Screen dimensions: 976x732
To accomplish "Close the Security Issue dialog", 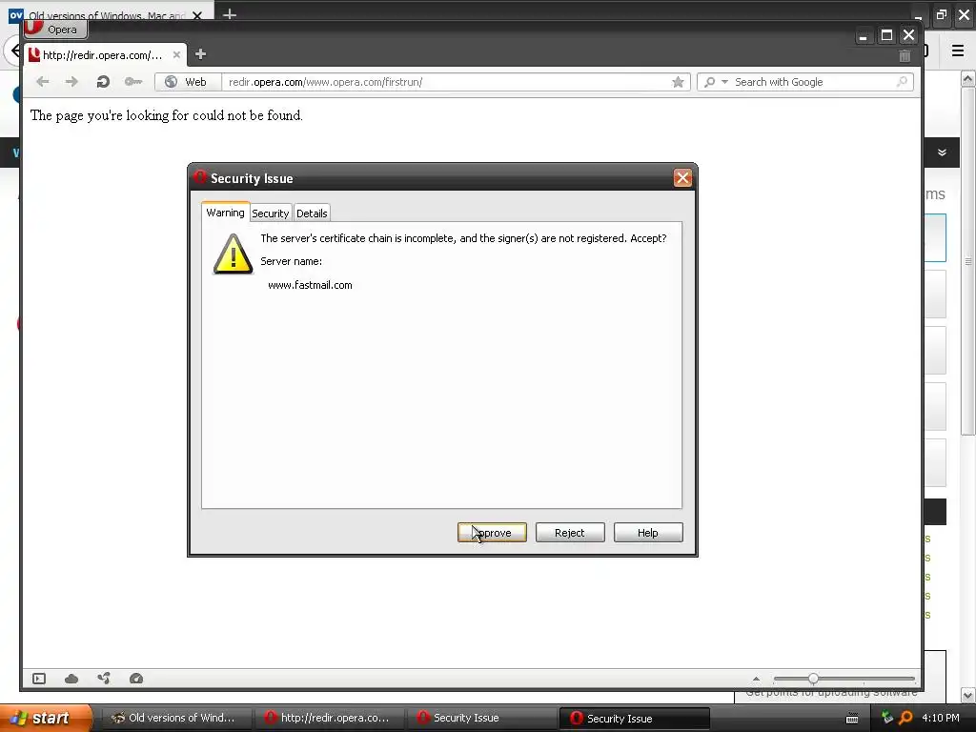I will 682,178.
